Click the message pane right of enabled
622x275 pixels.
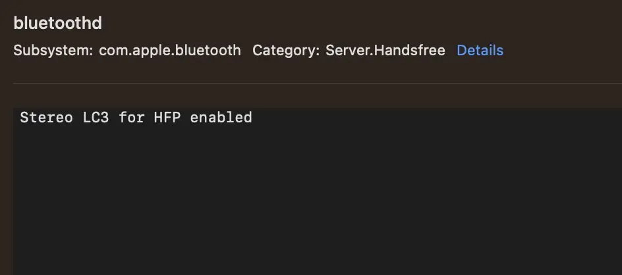428,118
